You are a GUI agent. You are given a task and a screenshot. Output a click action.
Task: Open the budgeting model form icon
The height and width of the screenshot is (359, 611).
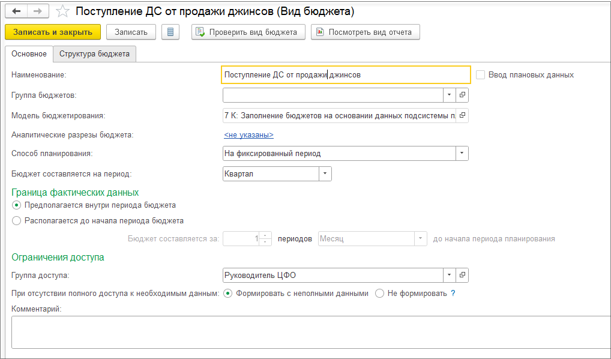(x=462, y=115)
